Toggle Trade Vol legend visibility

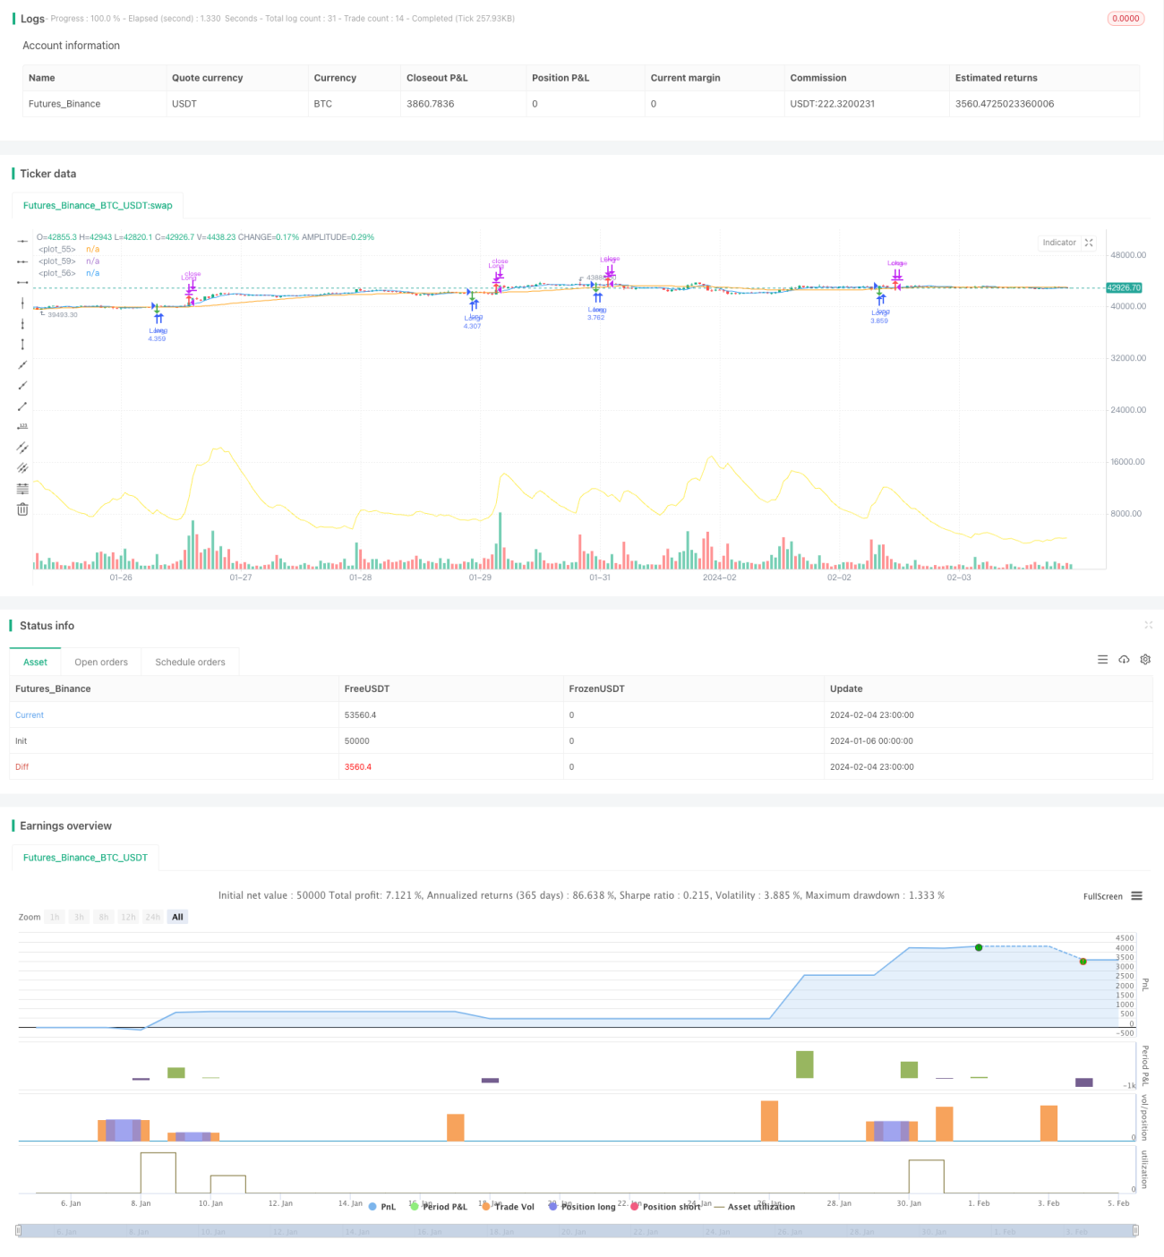[x=508, y=1207]
